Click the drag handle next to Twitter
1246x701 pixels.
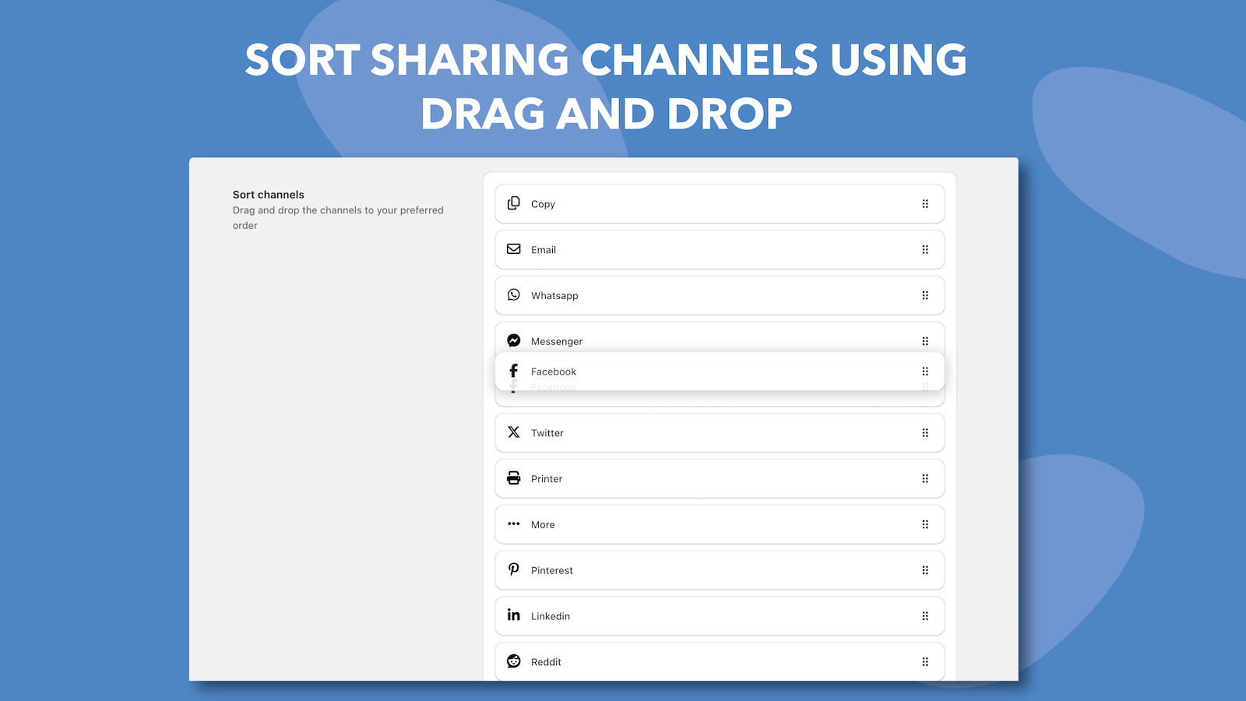[925, 432]
